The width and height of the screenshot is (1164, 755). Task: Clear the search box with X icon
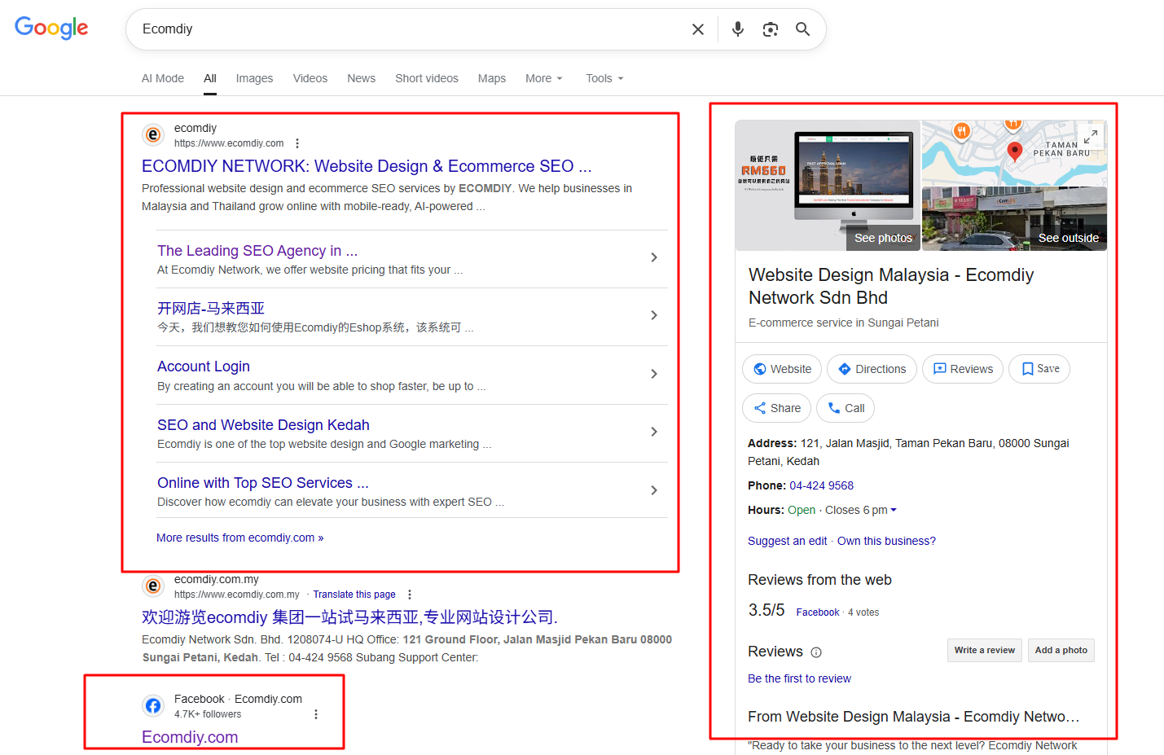pyautogui.click(x=698, y=29)
